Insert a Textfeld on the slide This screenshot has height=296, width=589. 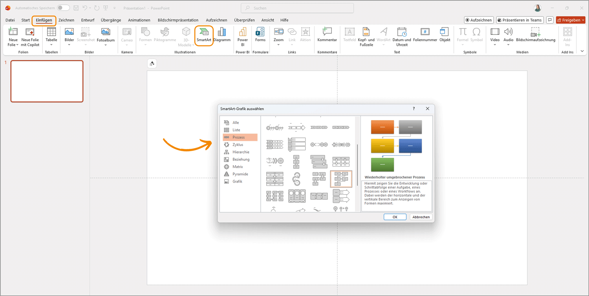[x=349, y=35]
